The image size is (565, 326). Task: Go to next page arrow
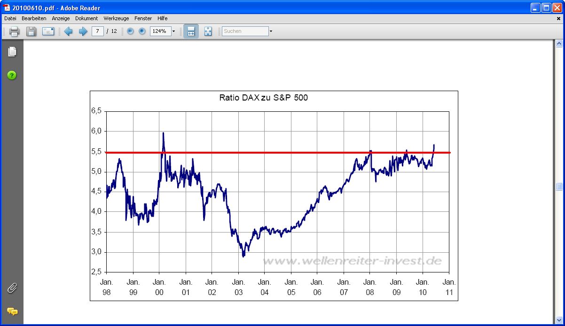point(83,31)
